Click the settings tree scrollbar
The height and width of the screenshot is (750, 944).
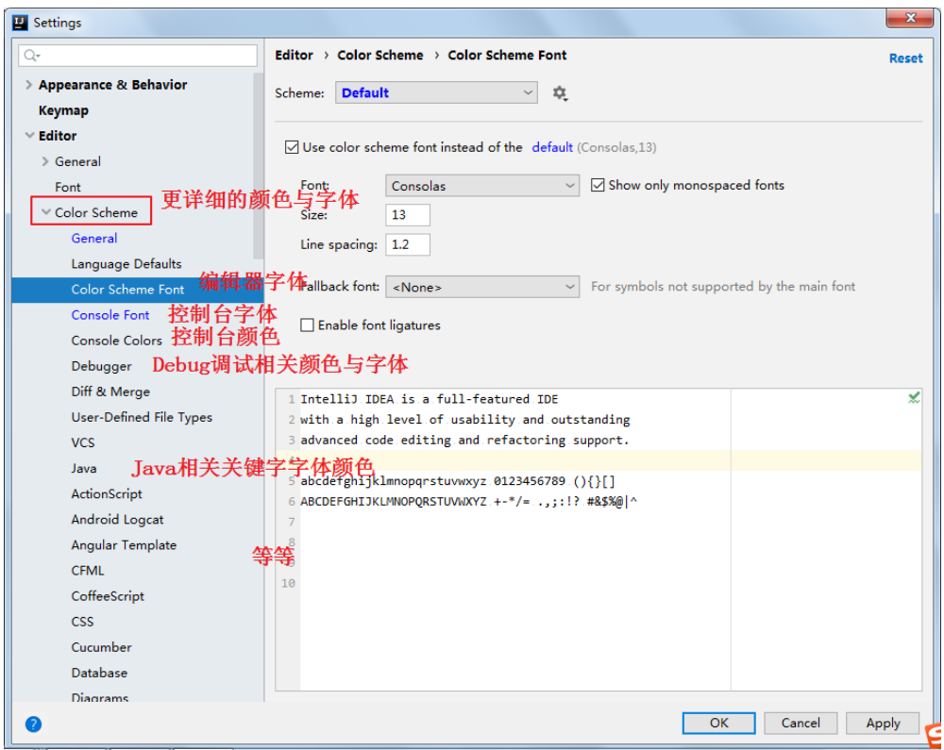(x=259, y=165)
